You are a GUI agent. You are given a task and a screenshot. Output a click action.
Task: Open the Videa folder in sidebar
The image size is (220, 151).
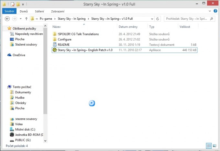pyautogui.click(x=19, y=124)
